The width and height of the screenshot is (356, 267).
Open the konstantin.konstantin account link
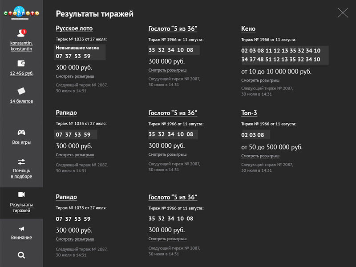pos(21,46)
